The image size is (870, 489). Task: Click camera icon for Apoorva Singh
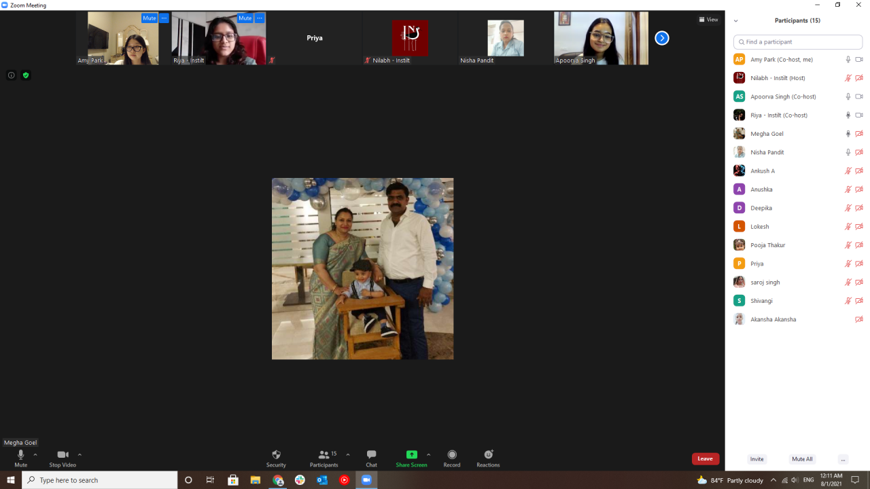tap(859, 96)
